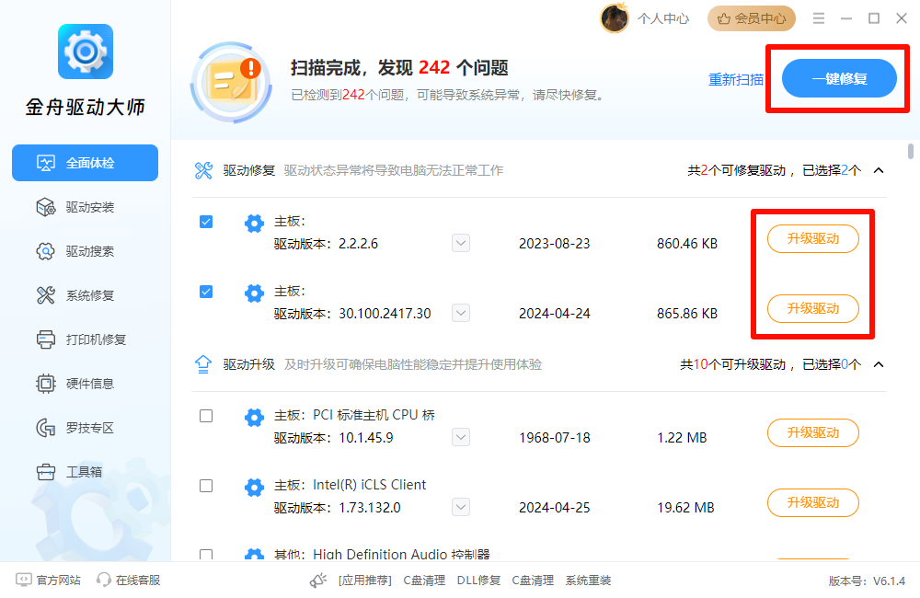
Task: Click the 系统修复 wrench icon in sidebar
Action: (x=46, y=295)
